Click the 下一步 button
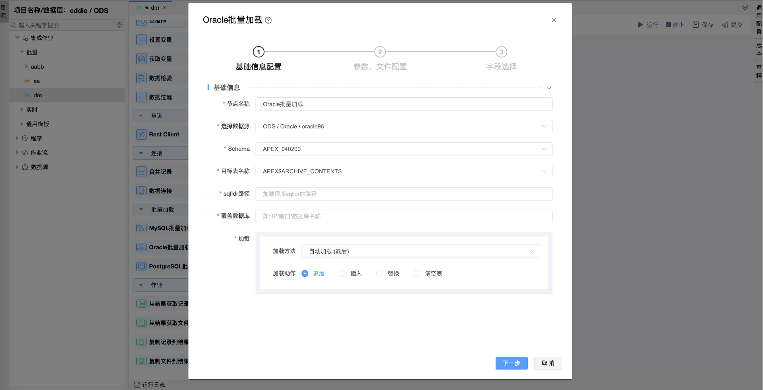Image resolution: width=763 pixels, height=390 pixels. click(511, 363)
